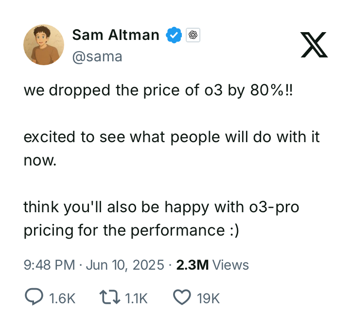
Task: Click the 'Views' label text
Action: (230, 265)
